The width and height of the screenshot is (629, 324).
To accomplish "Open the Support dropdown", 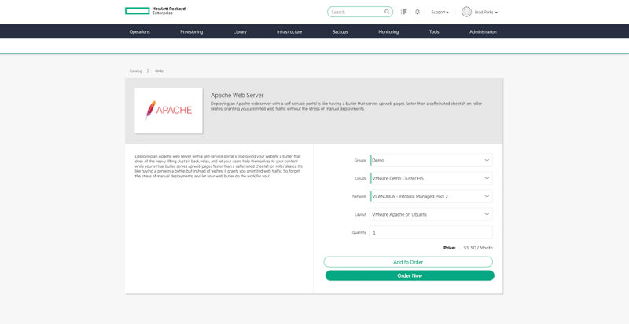I will (440, 13).
